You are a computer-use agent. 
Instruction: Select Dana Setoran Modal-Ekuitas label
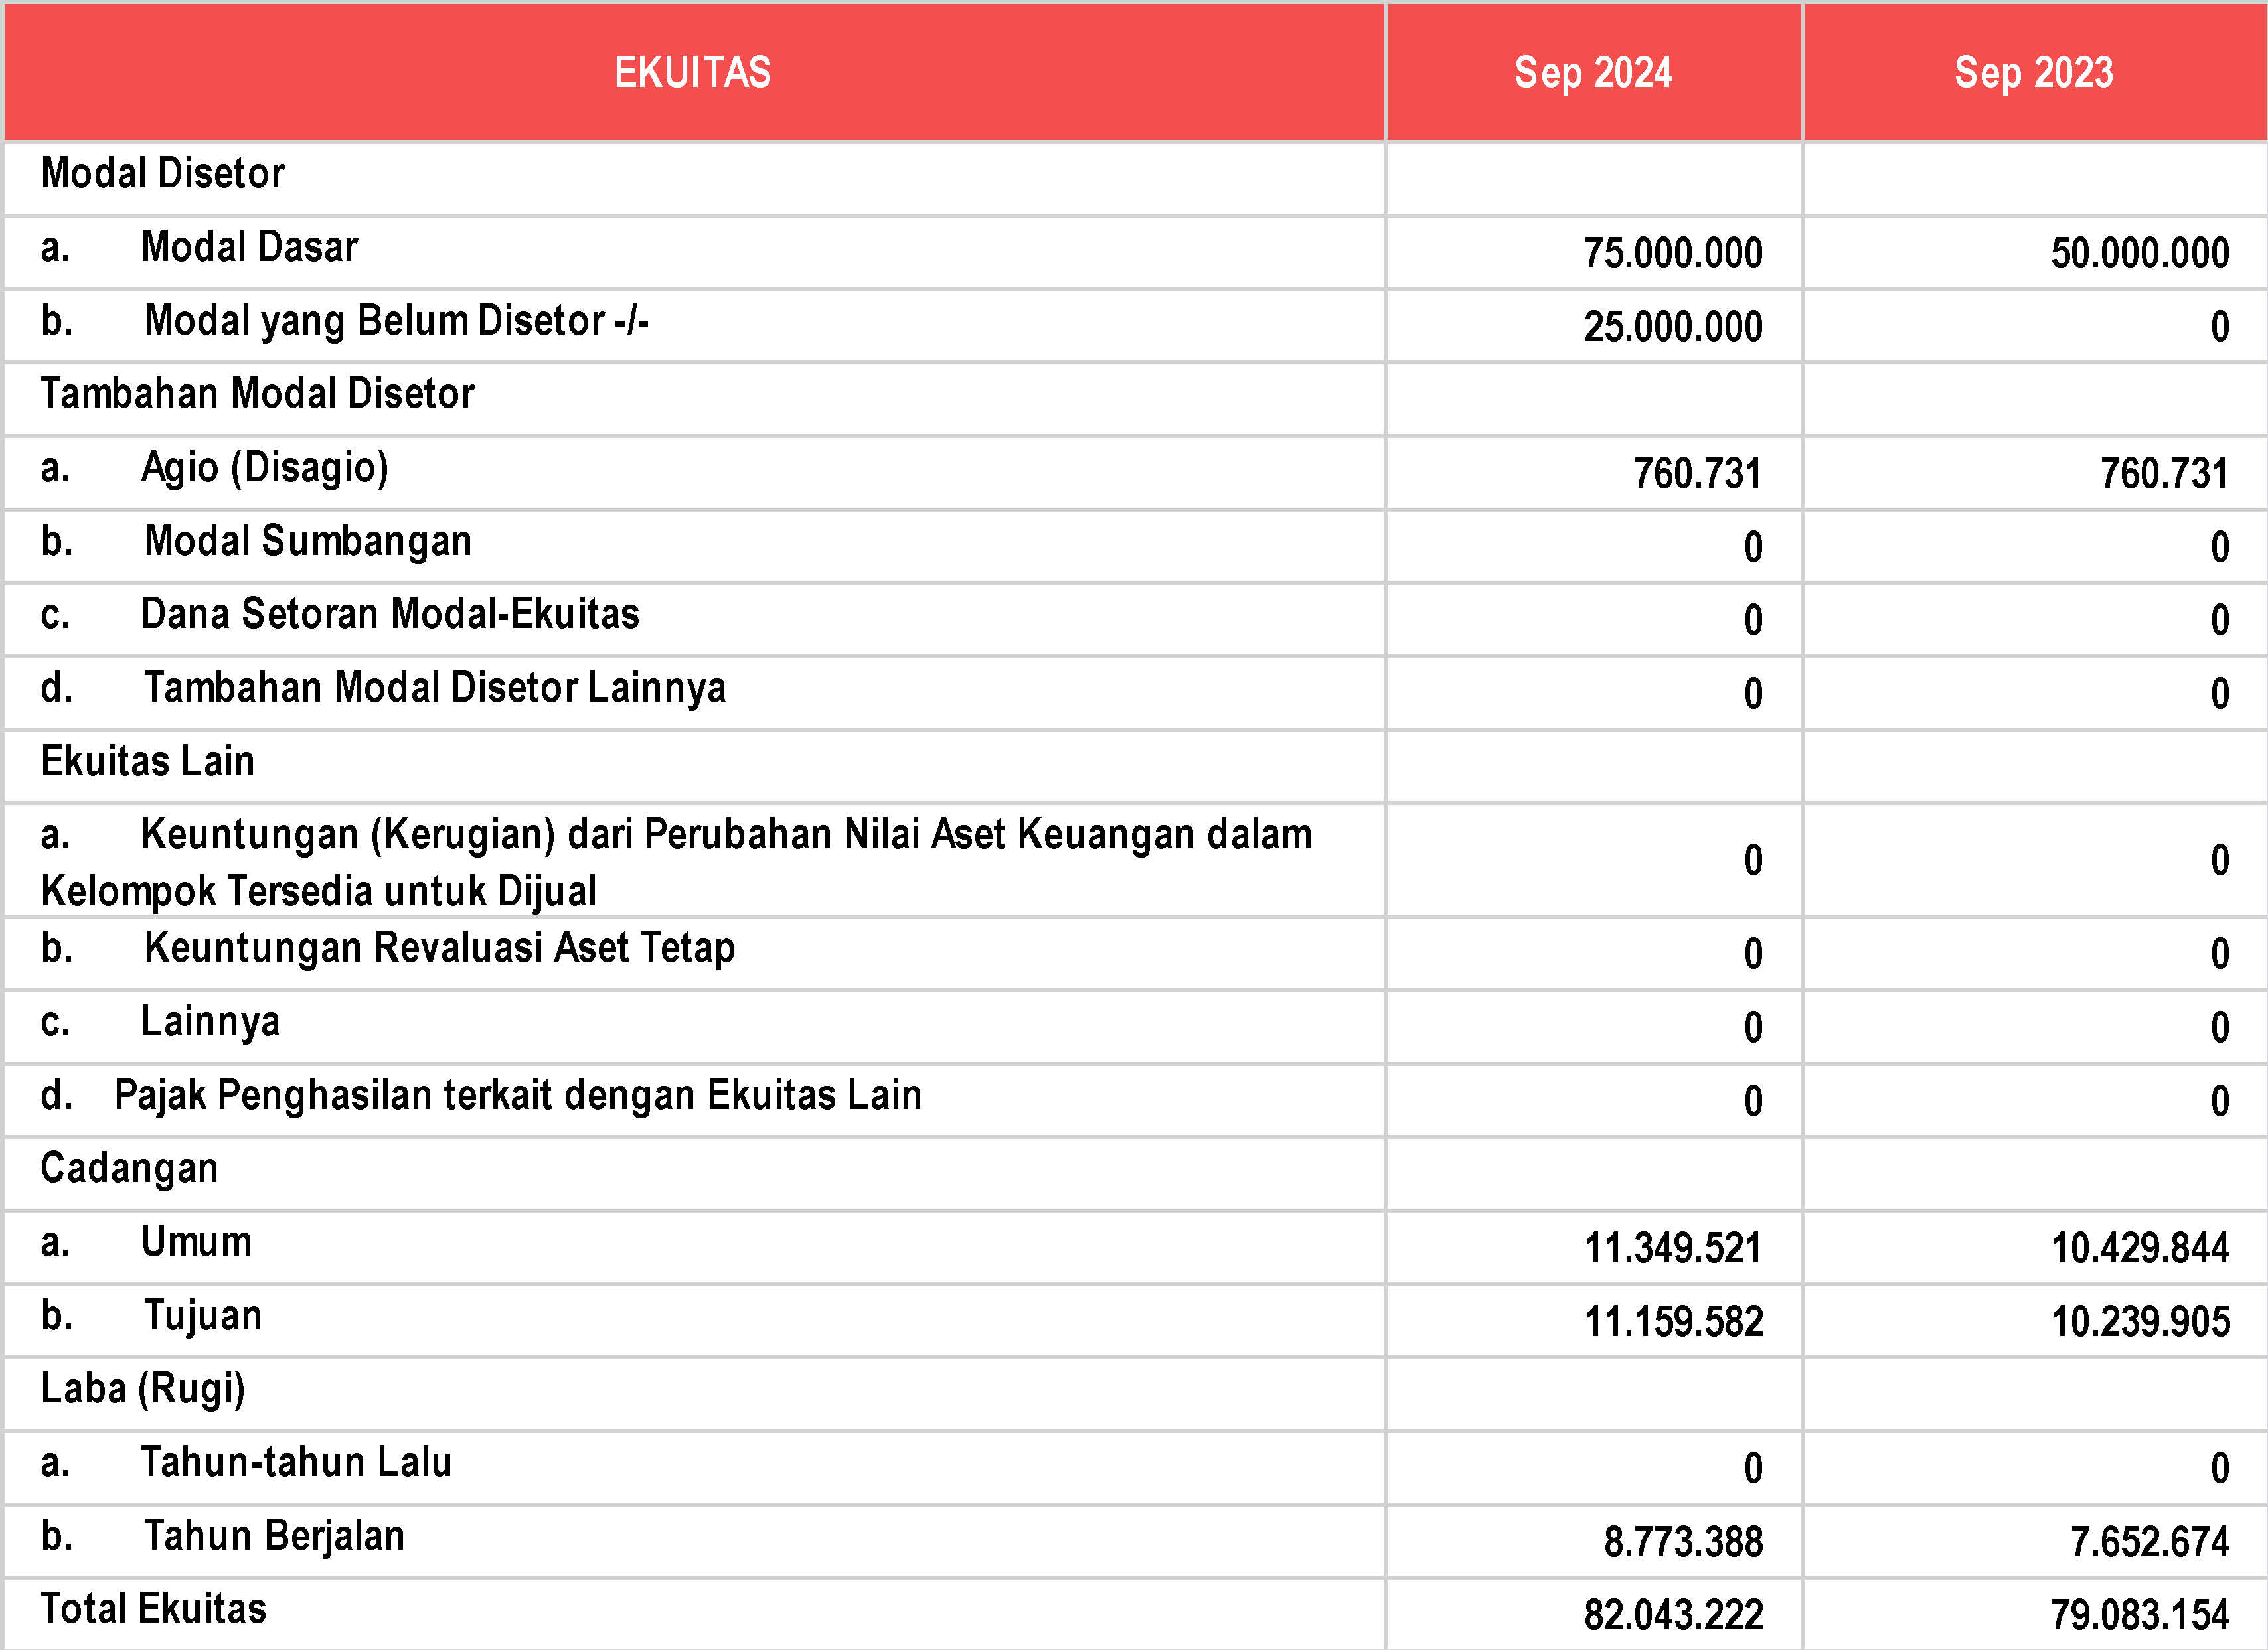(390, 615)
